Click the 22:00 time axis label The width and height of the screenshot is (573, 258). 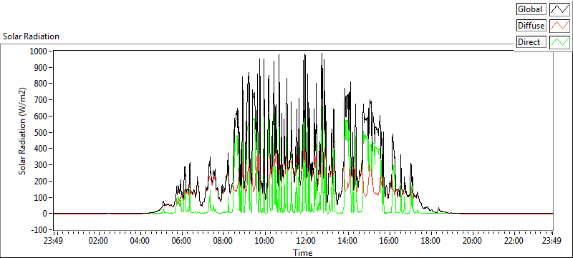pos(514,241)
